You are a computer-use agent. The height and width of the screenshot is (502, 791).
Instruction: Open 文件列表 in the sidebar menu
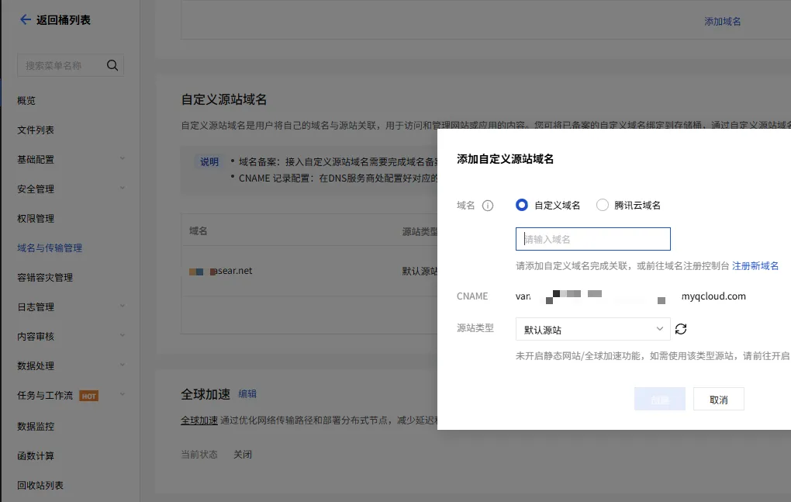pos(36,130)
